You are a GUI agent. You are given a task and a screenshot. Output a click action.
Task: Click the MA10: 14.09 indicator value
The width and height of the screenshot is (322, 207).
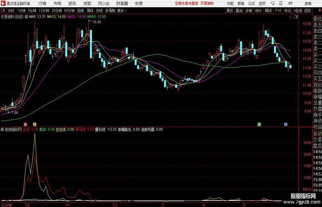click(57, 17)
